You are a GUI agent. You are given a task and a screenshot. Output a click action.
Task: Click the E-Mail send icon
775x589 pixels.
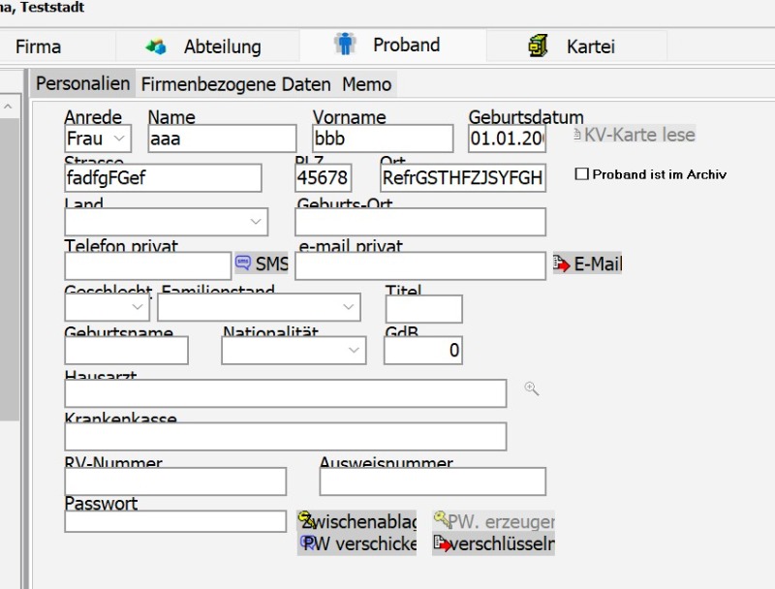click(562, 263)
